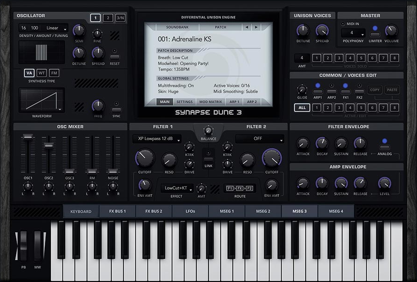This screenshot has width=417, height=282.
Task: Click the Unison Voices SPREAD knob
Action: (322, 31)
